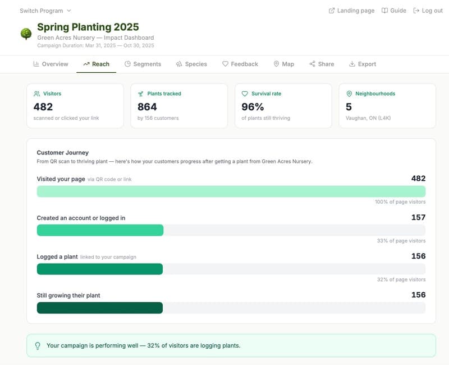This screenshot has width=449, height=365.
Task: Click the Logged a plant progress bar
Action: pos(231,269)
